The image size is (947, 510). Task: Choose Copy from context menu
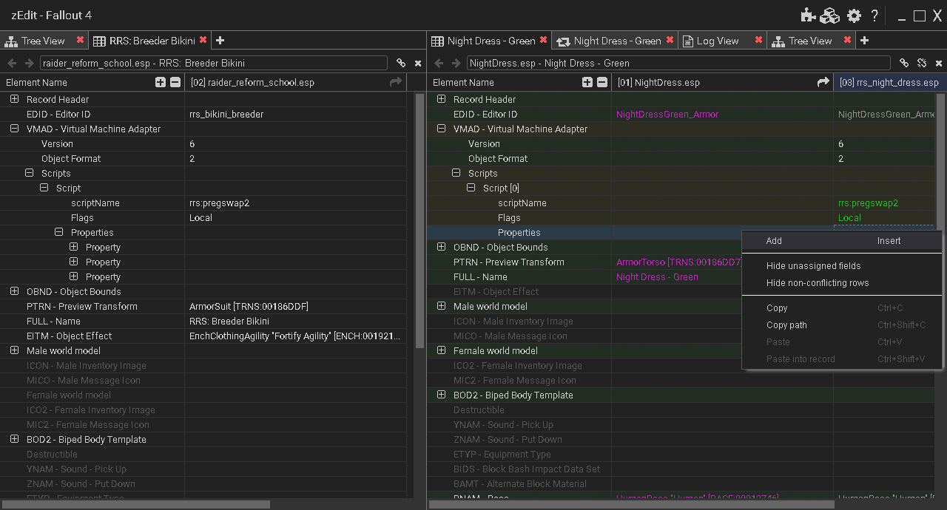pos(842,308)
